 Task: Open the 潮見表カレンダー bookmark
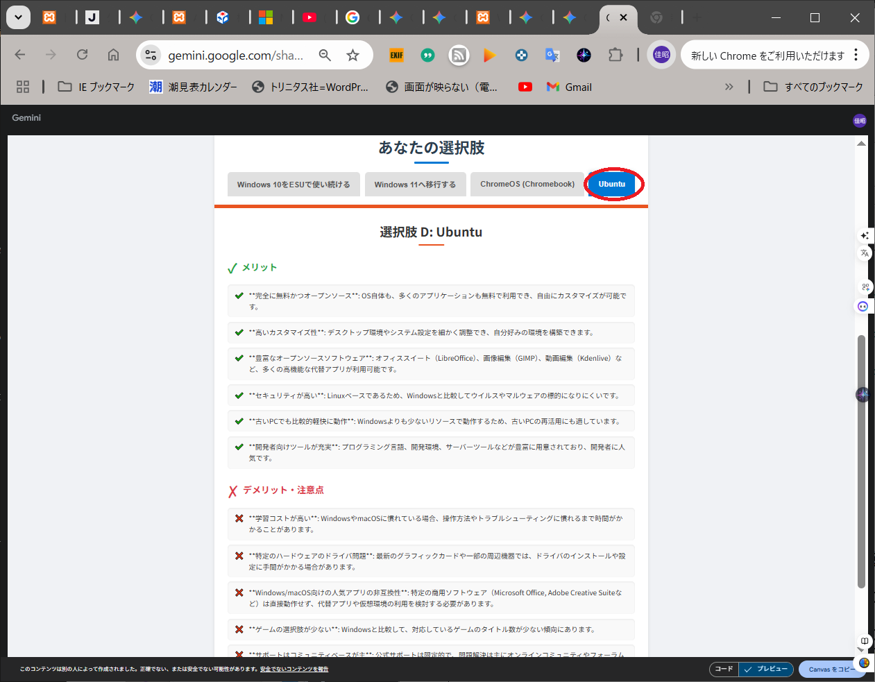click(x=194, y=87)
